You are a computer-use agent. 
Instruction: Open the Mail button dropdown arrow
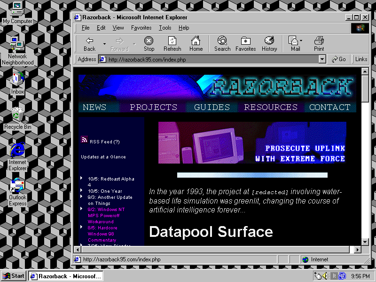pyautogui.click(x=301, y=41)
